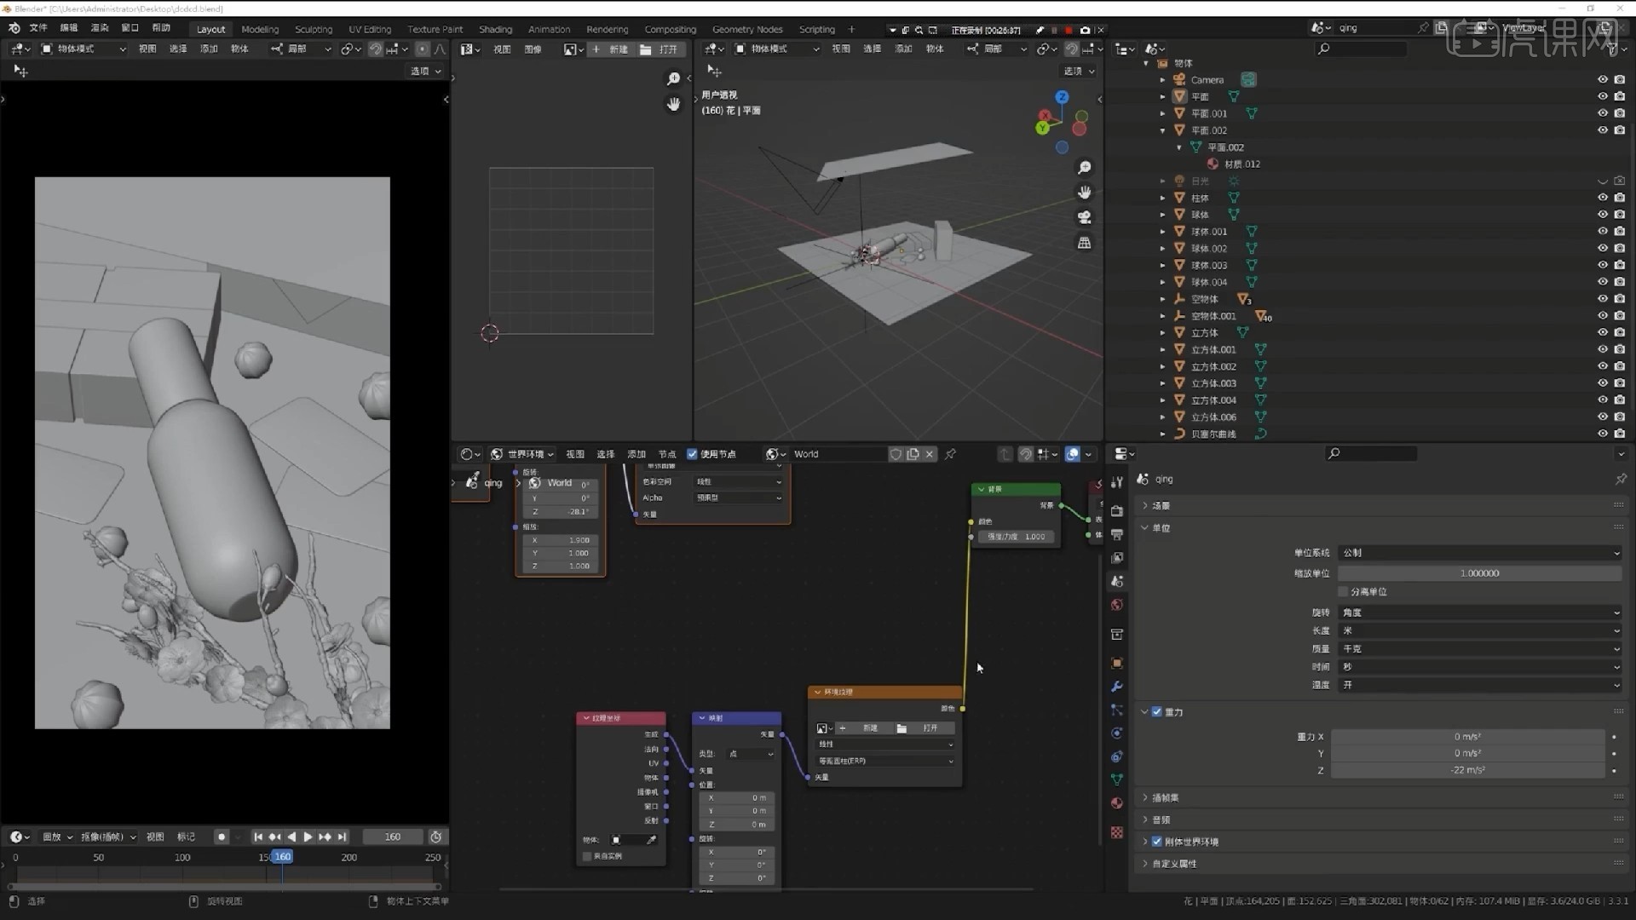The width and height of the screenshot is (1636, 920).
Task: Toggle visibility of 柱体 in the outliner
Action: point(1602,198)
